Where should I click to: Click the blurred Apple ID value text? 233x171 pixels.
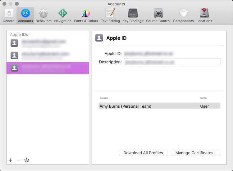point(148,53)
